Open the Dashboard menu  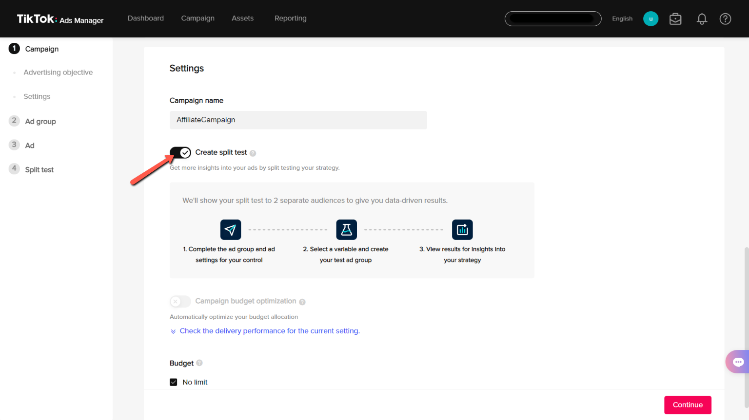tap(146, 18)
